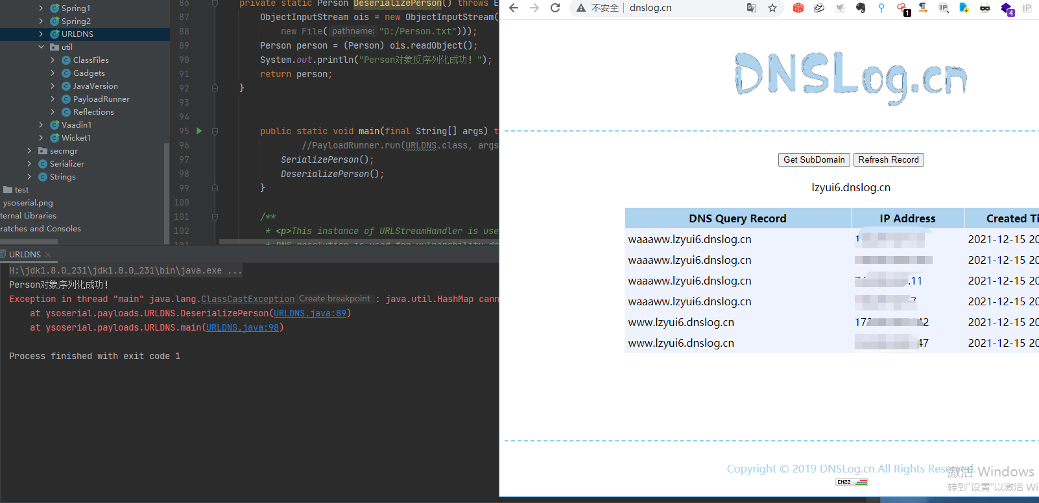Click the Refresh Record button
Image resolution: width=1039 pixels, height=503 pixels.
coord(889,160)
